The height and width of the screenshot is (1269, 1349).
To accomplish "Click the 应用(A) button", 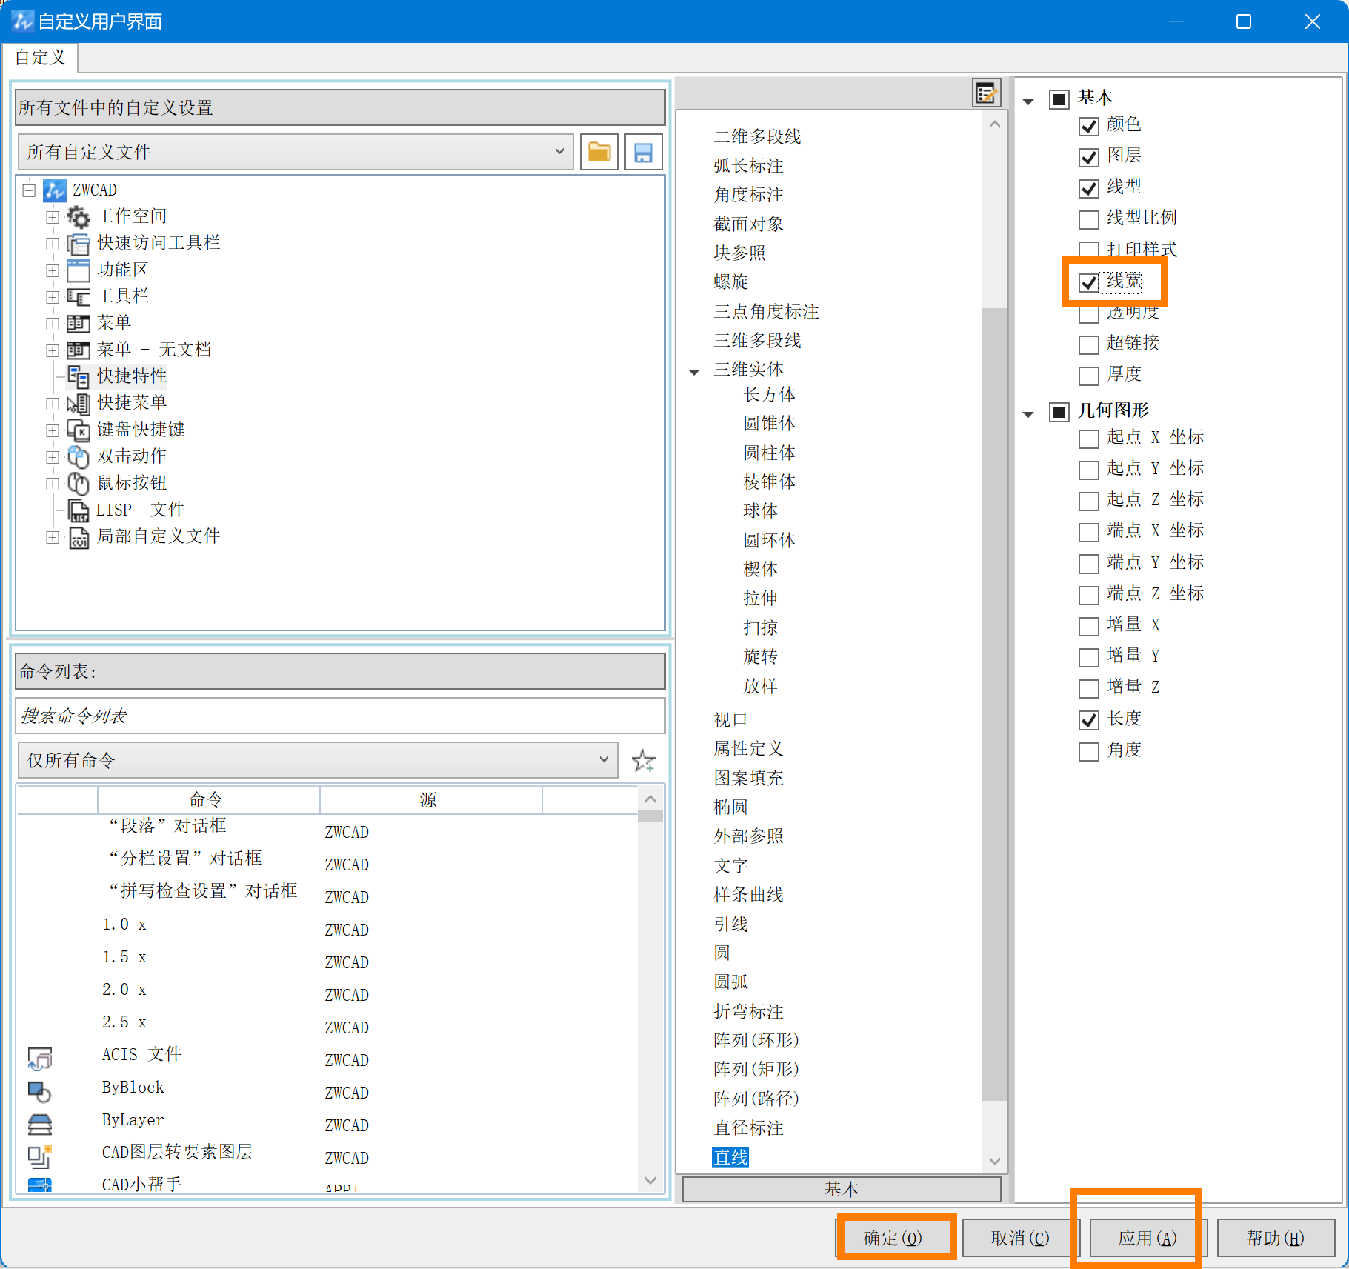I will (x=1147, y=1238).
